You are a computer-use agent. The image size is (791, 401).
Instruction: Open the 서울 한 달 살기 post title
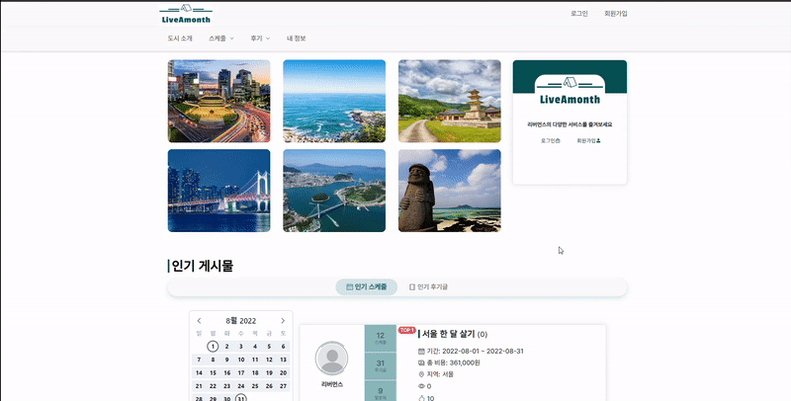click(449, 334)
